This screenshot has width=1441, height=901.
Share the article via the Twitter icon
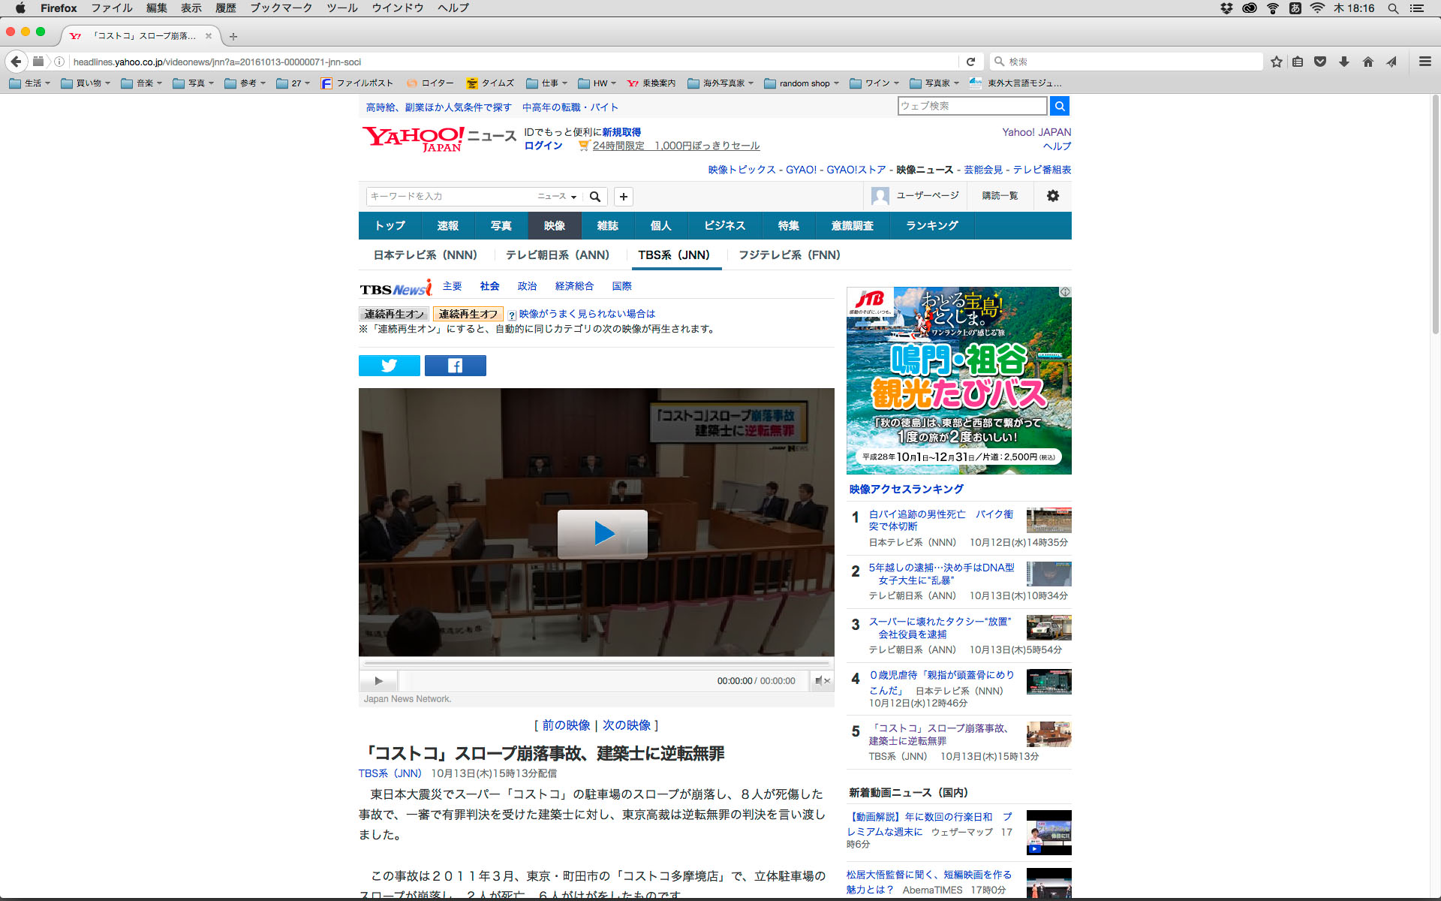(x=389, y=366)
